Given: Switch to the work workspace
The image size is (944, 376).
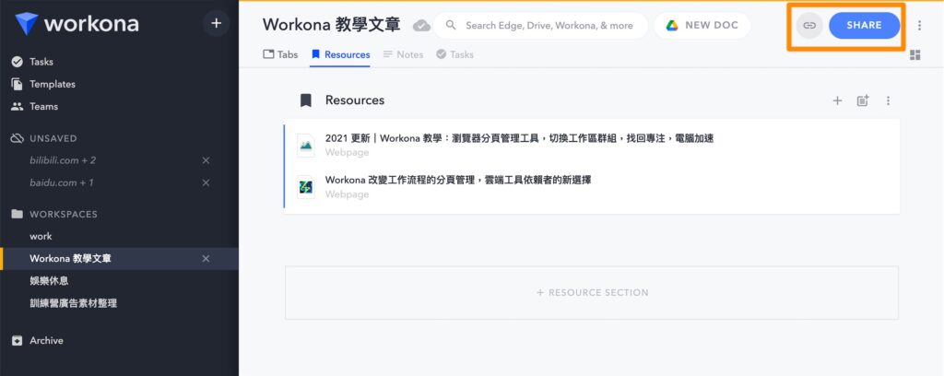Looking at the screenshot, I should [41, 237].
